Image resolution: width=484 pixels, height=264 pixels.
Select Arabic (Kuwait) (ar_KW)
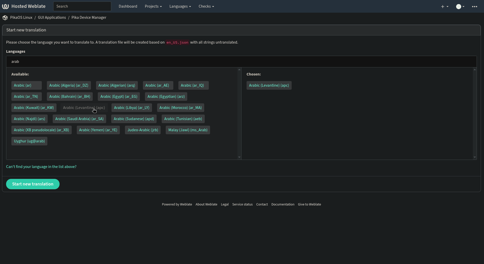pos(34,108)
